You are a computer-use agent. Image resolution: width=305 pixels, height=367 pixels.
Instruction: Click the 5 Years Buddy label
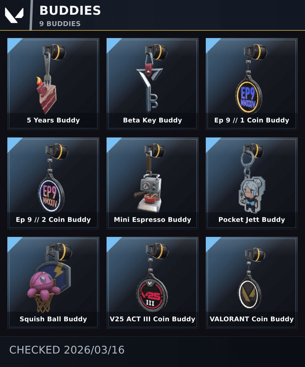point(53,120)
